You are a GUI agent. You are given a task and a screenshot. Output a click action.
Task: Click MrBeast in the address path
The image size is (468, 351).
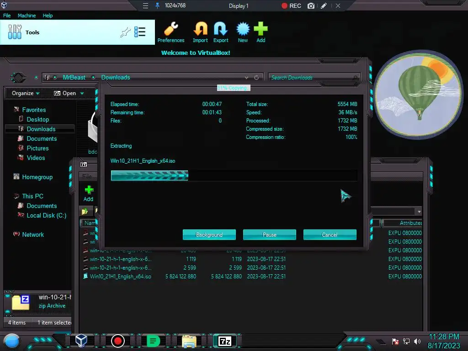[74, 77]
